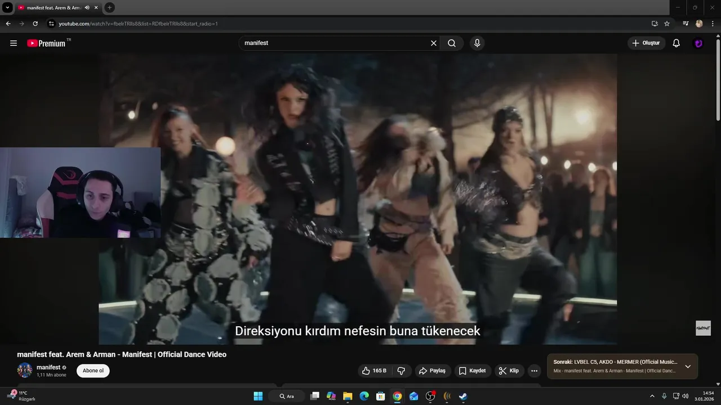721x405 pixels.
Task: Start voice search with microphone
Action: pyautogui.click(x=477, y=43)
